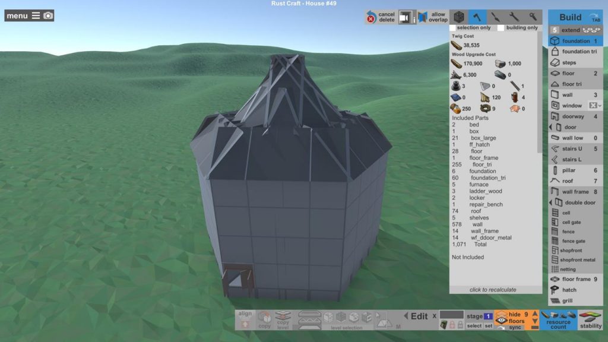Expand the door submenu arrow
The height and width of the screenshot is (342, 608).
550,127
